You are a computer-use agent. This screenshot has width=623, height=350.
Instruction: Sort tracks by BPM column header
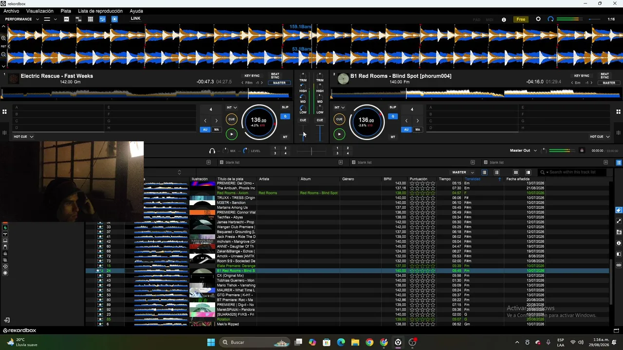387,179
